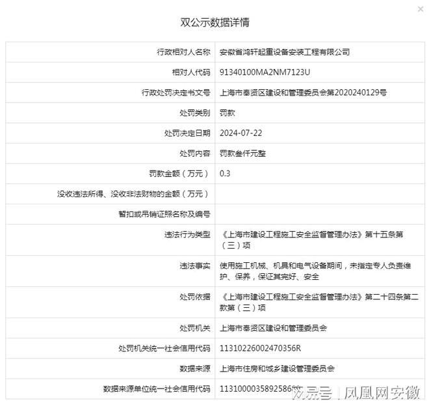The height and width of the screenshot is (408, 429).
Task: Select the 罚款 penalty type value
Action: (227, 113)
